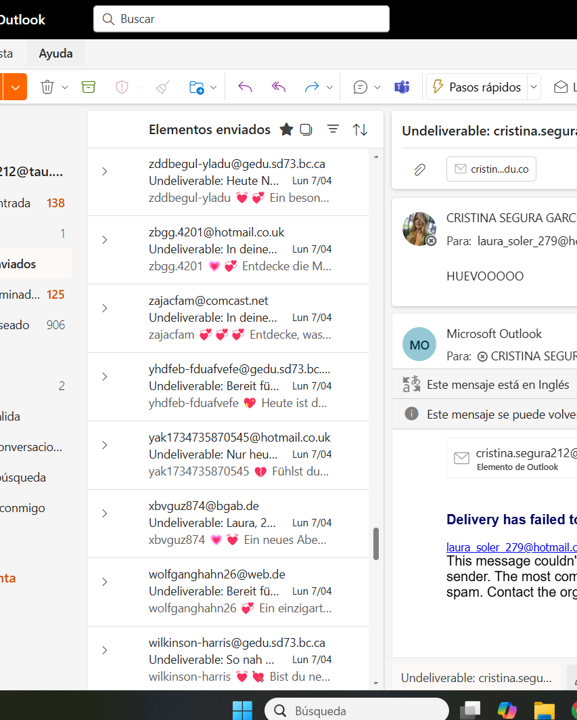577x720 pixels.
Task: Click the Forward arrow icon
Action: (x=312, y=87)
